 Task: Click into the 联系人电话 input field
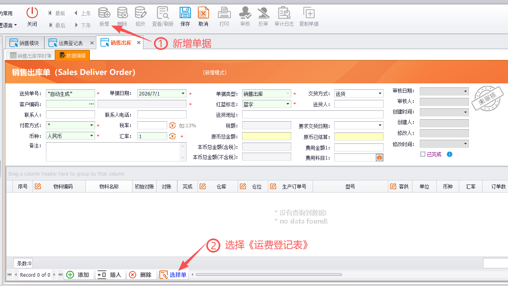pyautogui.click(x=162, y=114)
